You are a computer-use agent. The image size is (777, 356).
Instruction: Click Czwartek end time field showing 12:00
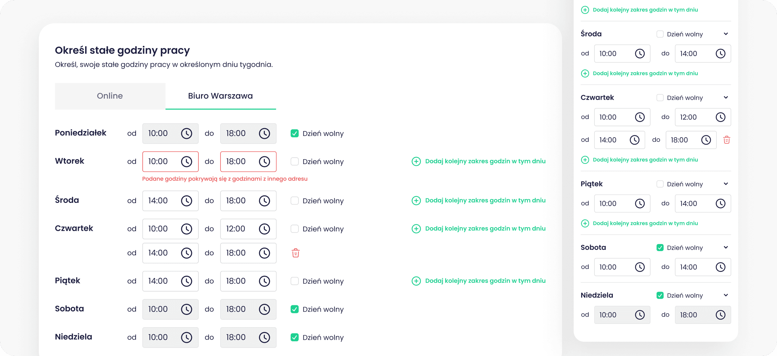point(240,229)
